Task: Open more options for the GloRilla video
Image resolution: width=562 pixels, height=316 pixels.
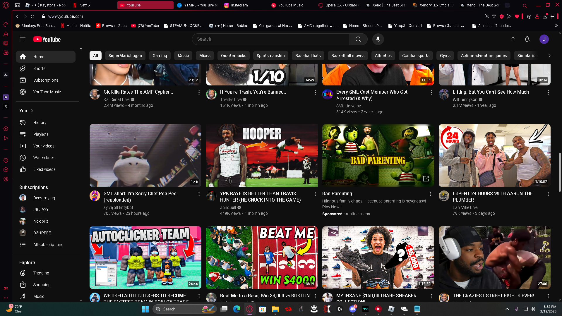Action: (199, 92)
